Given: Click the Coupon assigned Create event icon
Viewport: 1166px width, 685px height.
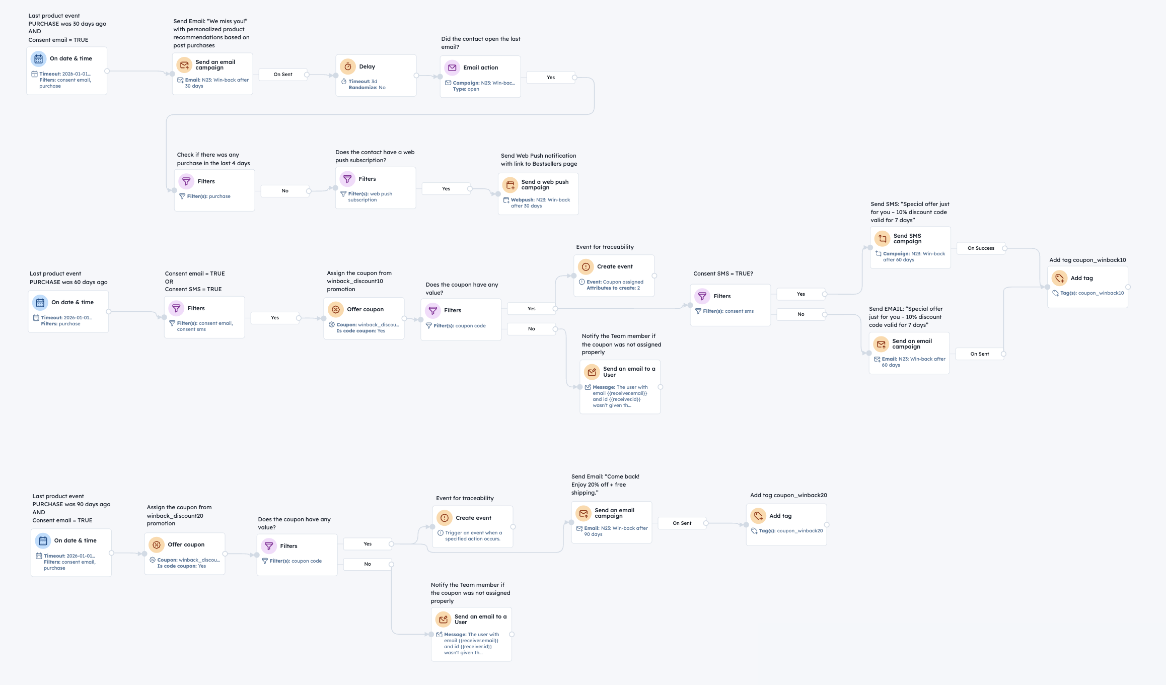Looking at the screenshot, I should point(586,266).
